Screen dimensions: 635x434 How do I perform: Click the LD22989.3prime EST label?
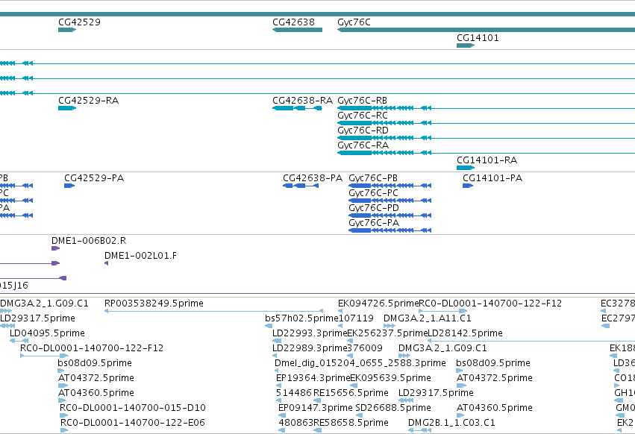point(310,348)
